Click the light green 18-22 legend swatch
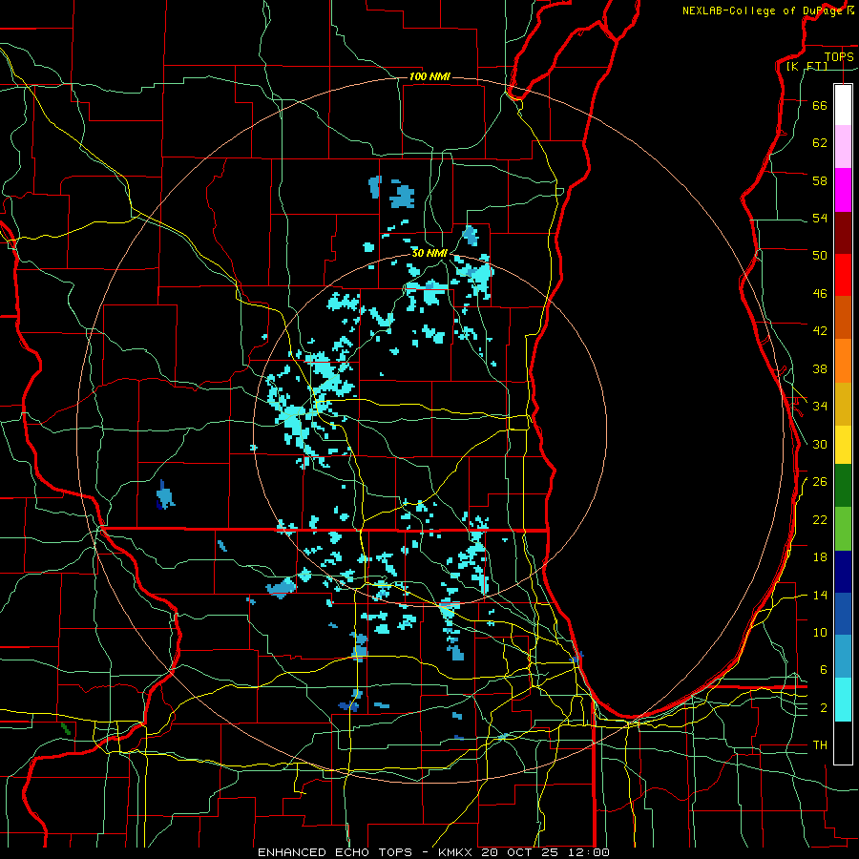 [x=843, y=529]
